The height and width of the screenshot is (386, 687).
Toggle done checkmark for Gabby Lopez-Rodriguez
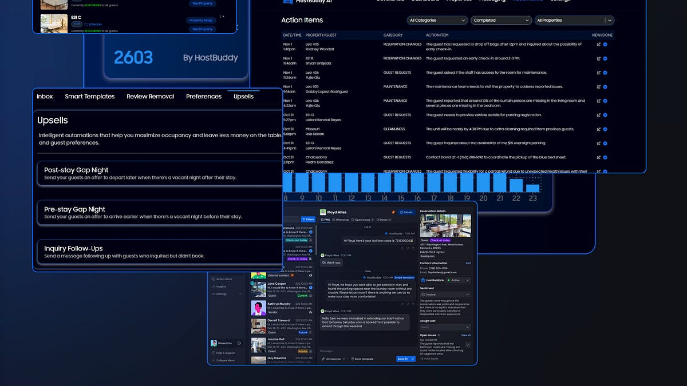tap(605, 87)
